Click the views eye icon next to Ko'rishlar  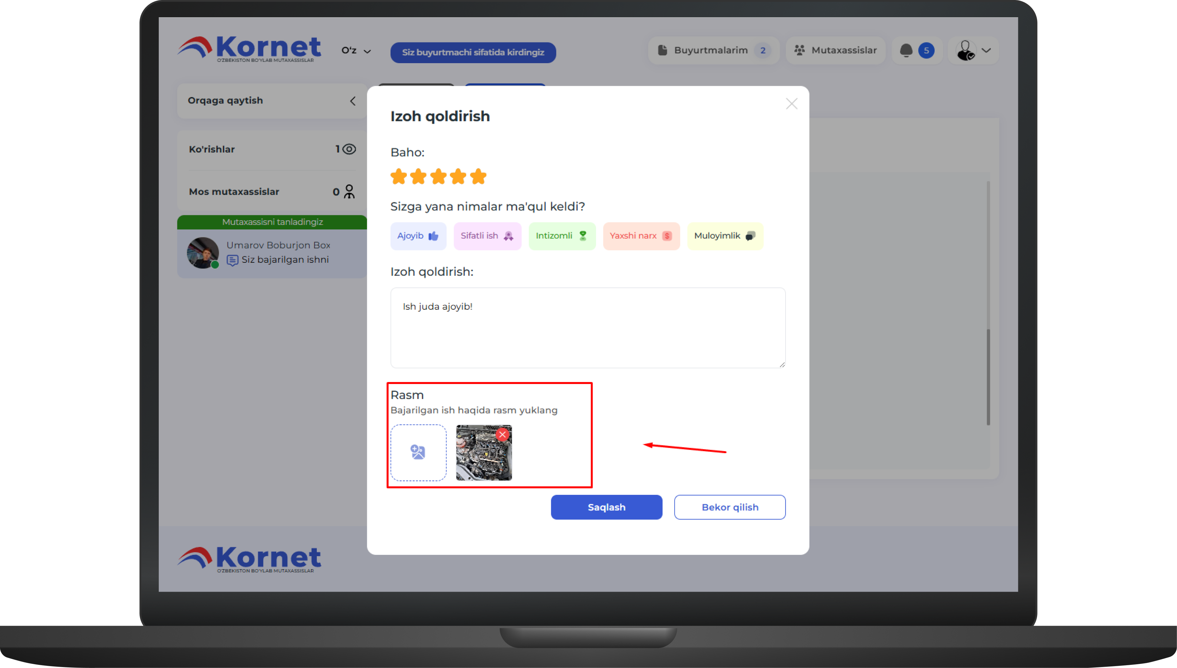coord(349,149)
